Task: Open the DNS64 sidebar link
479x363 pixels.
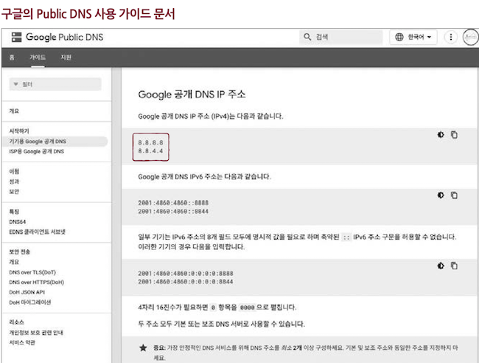Action: 18,222
